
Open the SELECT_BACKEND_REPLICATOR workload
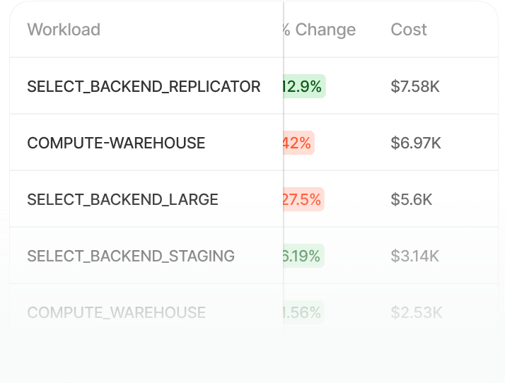(144, 86)
